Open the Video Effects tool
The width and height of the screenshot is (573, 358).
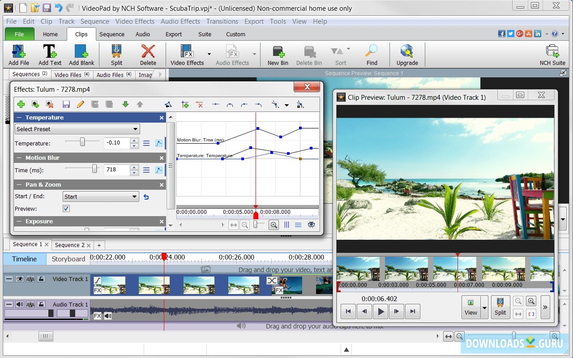[x=187, y=54]
